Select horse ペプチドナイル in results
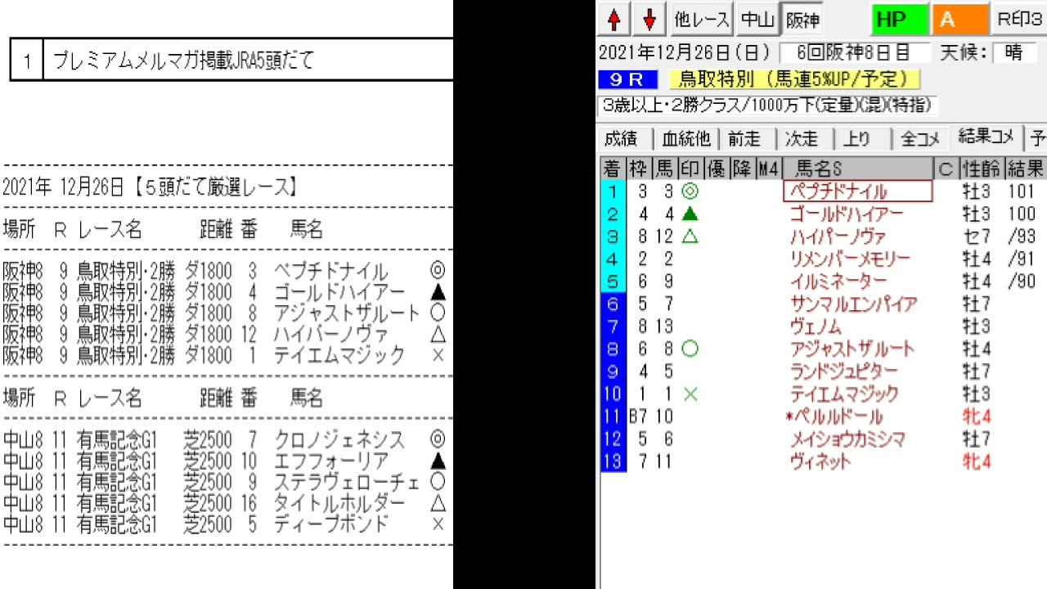 click(x=856, y=191)
